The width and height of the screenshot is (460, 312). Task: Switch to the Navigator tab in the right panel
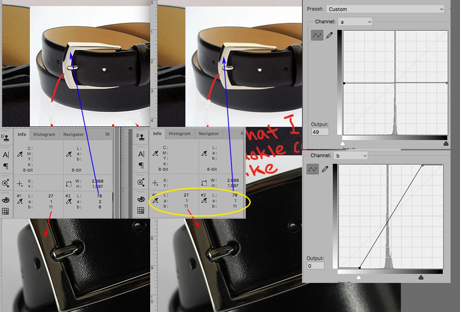tap(209, 133)
